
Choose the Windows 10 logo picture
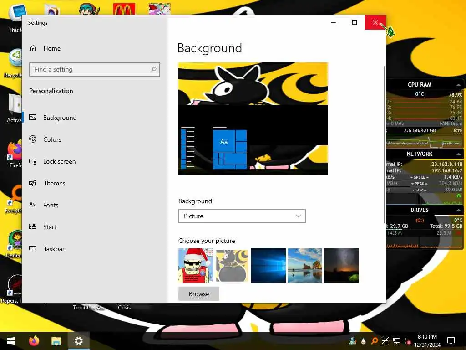pyautogui.click(x=268, y=266)
